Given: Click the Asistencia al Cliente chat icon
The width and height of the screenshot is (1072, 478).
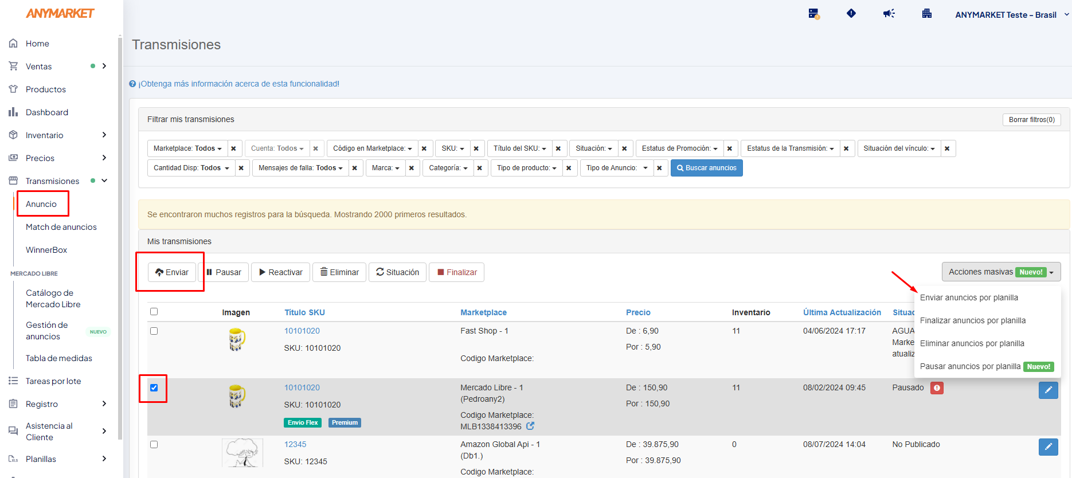Looking at the screenshot, I should point(13,431).
